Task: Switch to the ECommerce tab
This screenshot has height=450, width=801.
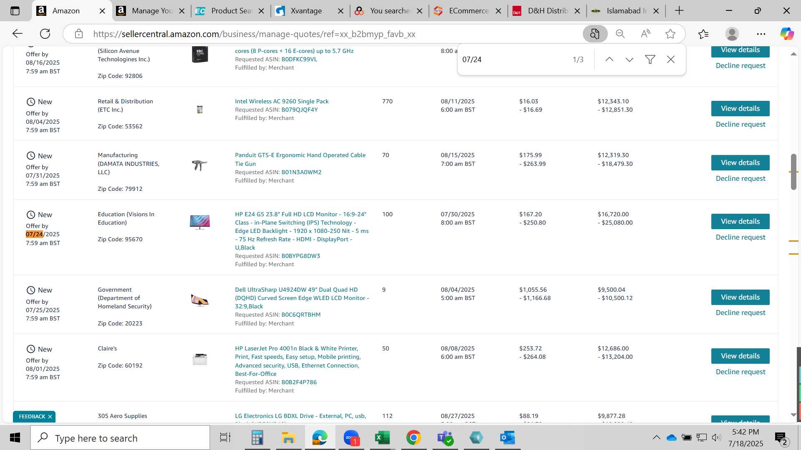Action: pos(469,11)
